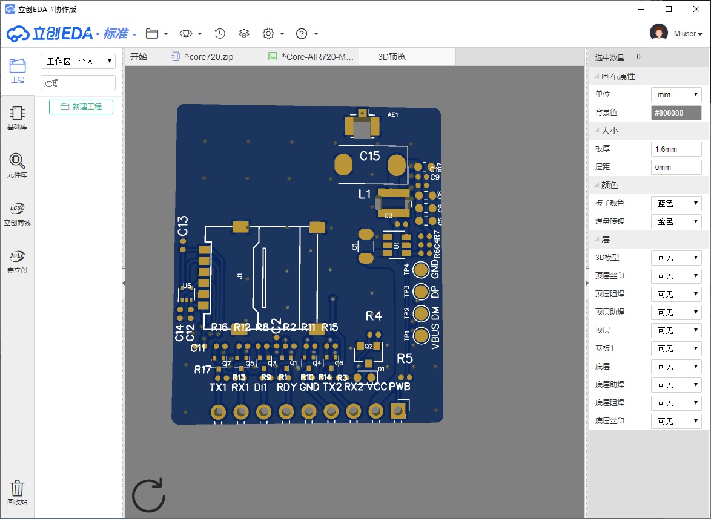Open the 嘉立创 JLC icon
Viewport: 711px width, 519px height.
point(17,261)
